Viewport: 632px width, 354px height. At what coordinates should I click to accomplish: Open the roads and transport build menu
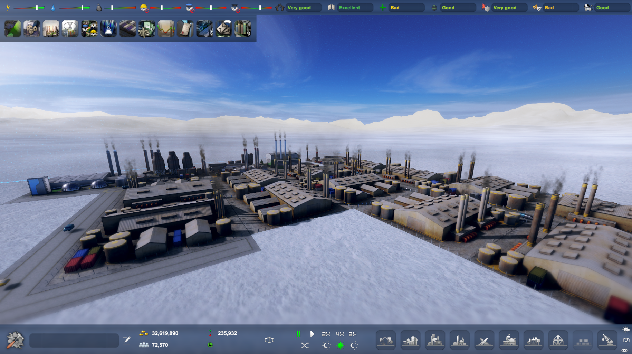point(484,340)
